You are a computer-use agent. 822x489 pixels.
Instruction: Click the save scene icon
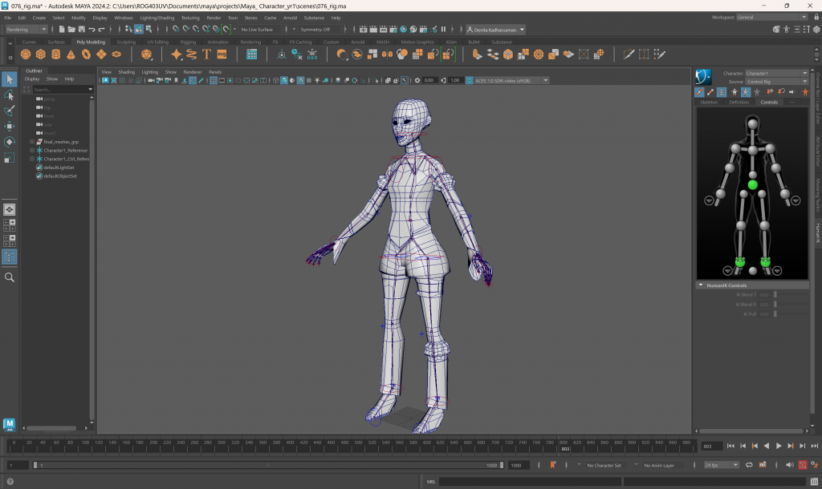81,30
